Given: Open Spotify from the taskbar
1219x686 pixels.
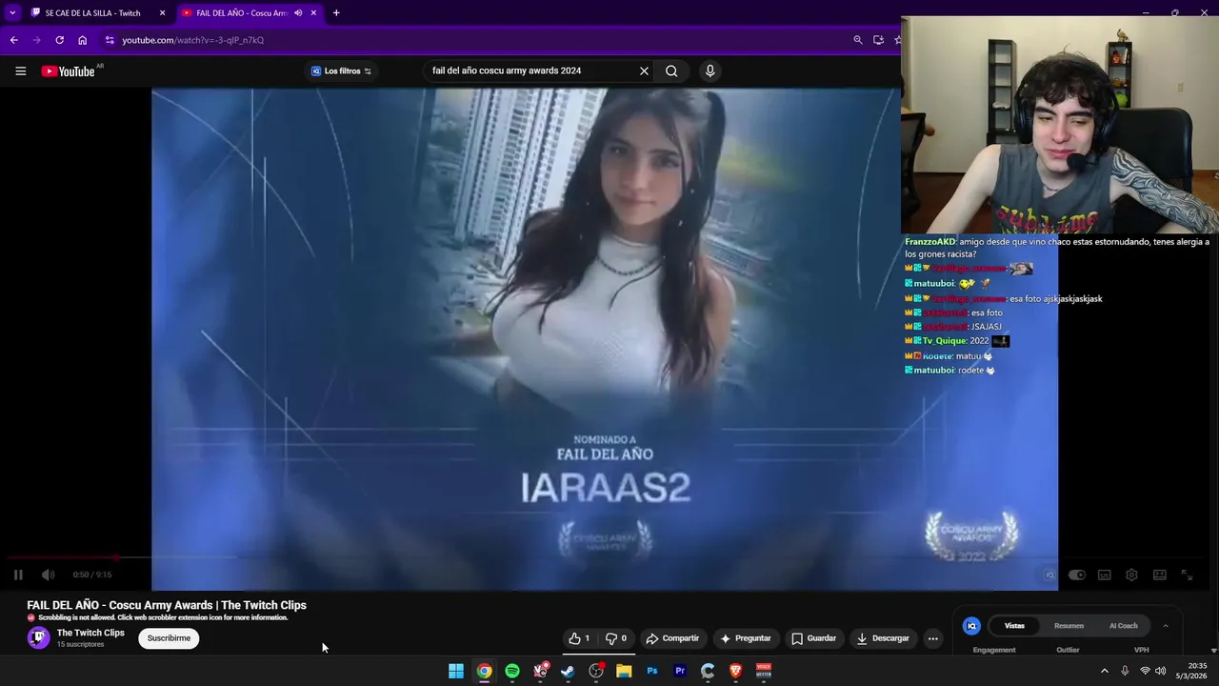Looking at the screenshot, I should (x=512, y=671).
